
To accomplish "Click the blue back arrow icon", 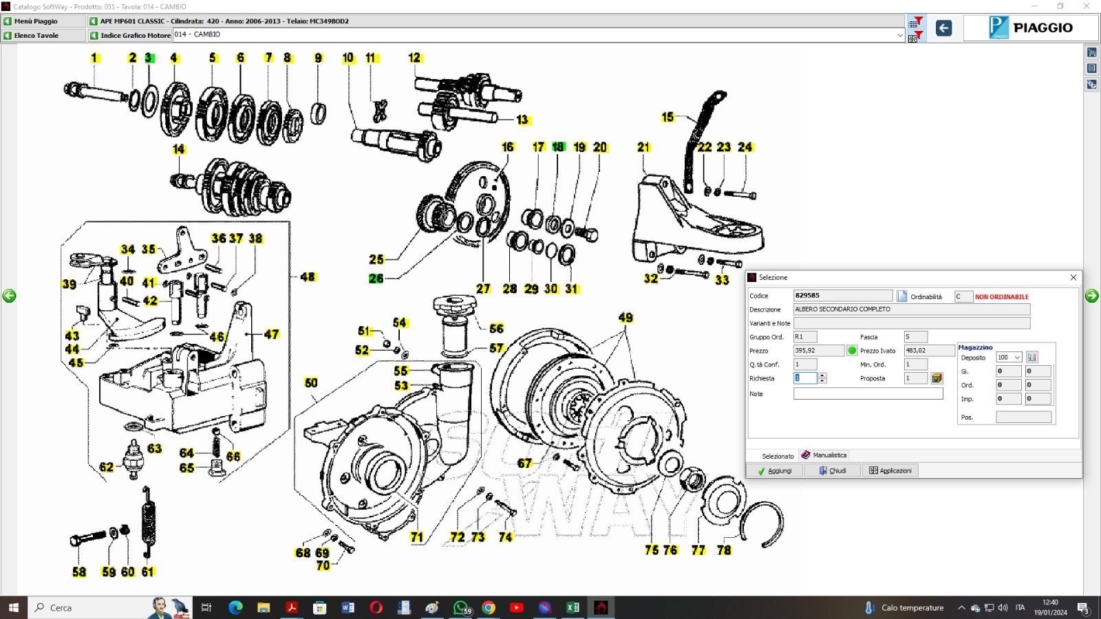I will pyautogui.click(x=943, y=28).
